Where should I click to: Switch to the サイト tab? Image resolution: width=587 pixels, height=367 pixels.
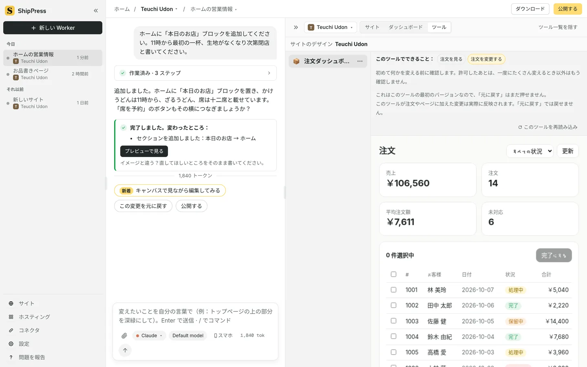[x=372, y=27]
